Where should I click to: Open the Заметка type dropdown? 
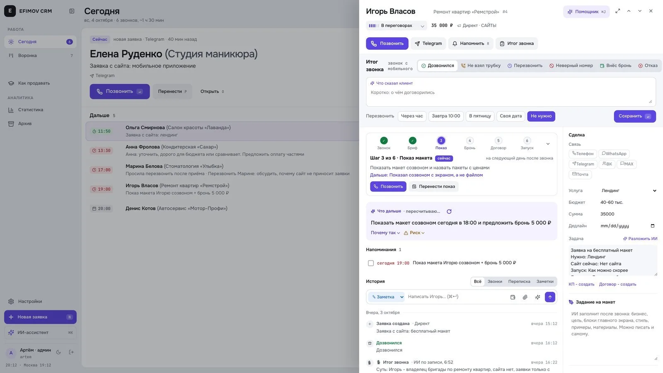[x=386, y=297]
